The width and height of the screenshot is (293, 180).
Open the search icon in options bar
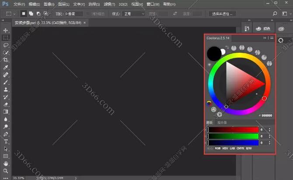click(x=275, y=14)
